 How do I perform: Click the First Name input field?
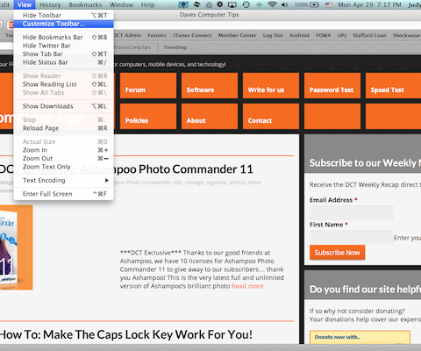[x=352, y=237]
